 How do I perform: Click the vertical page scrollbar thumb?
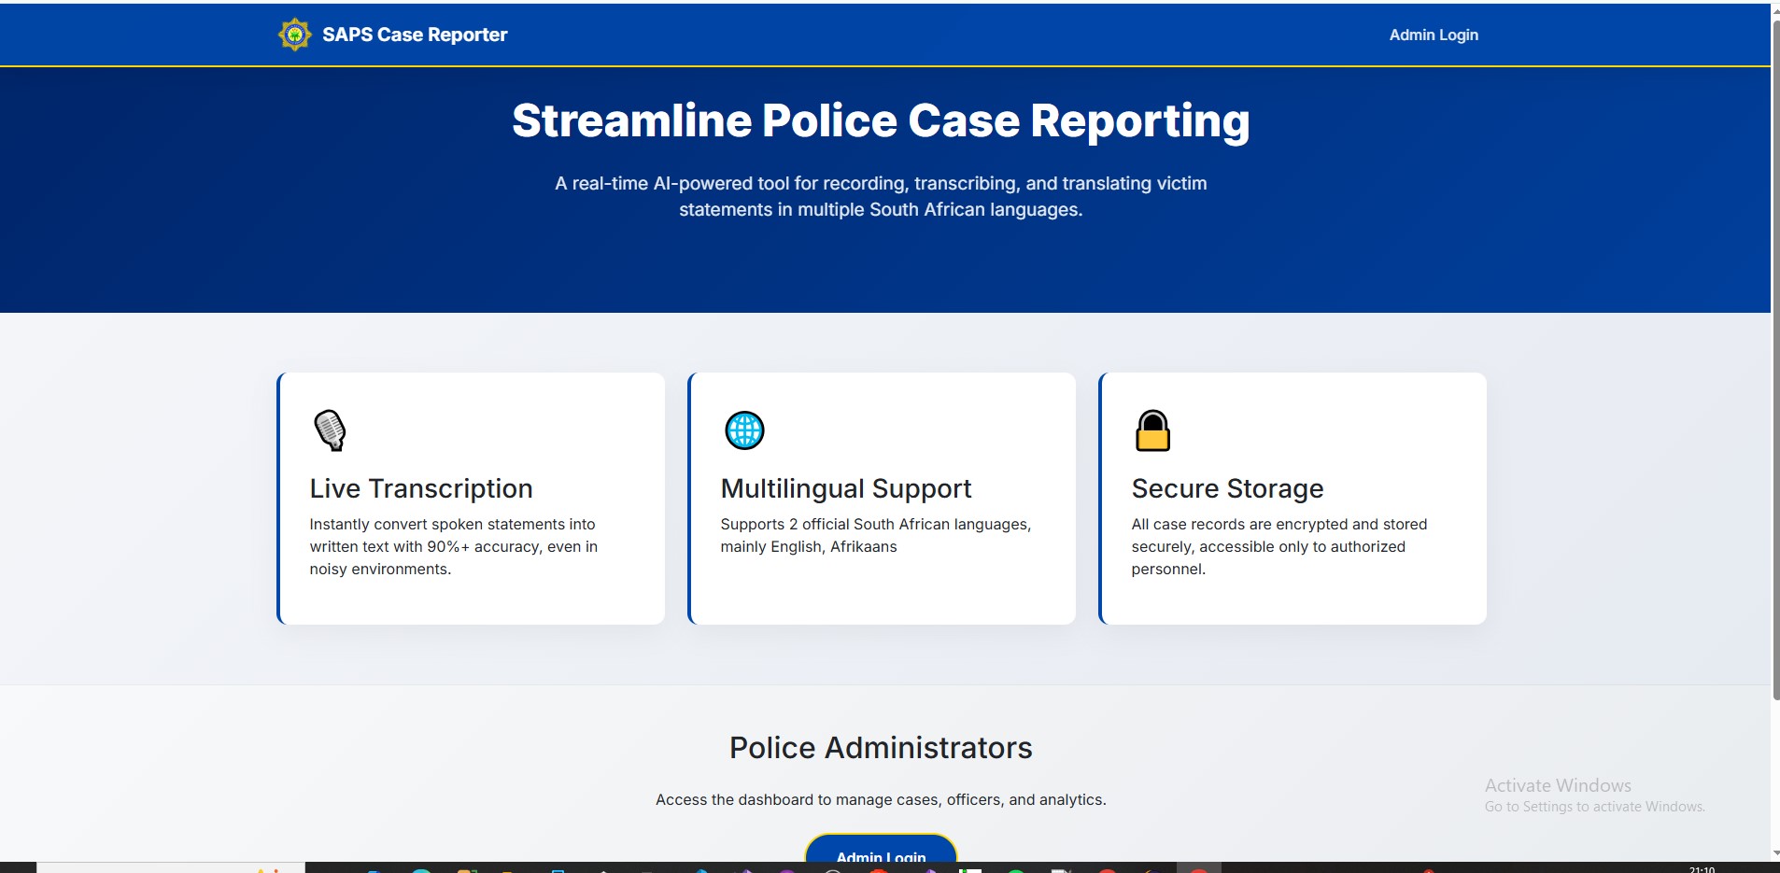click(x=1774, y=355)
